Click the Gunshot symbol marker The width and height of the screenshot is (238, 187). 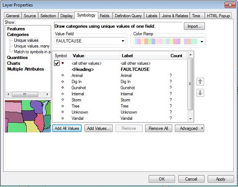click(62, 87)
